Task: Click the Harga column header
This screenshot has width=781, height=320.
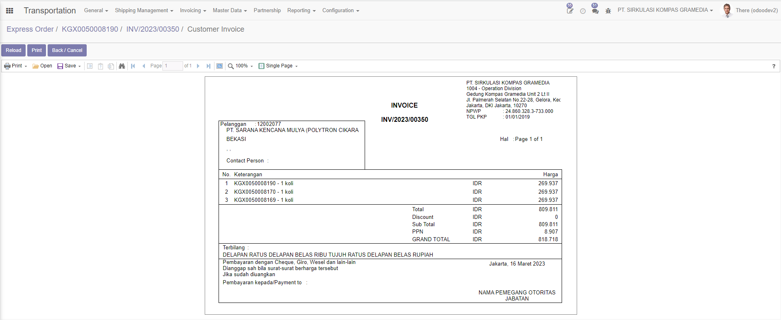Action: (550, 175)
